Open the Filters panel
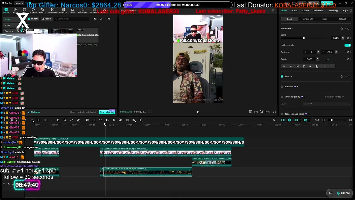Viewport: 355px width, 200px height. pos(72,11)
